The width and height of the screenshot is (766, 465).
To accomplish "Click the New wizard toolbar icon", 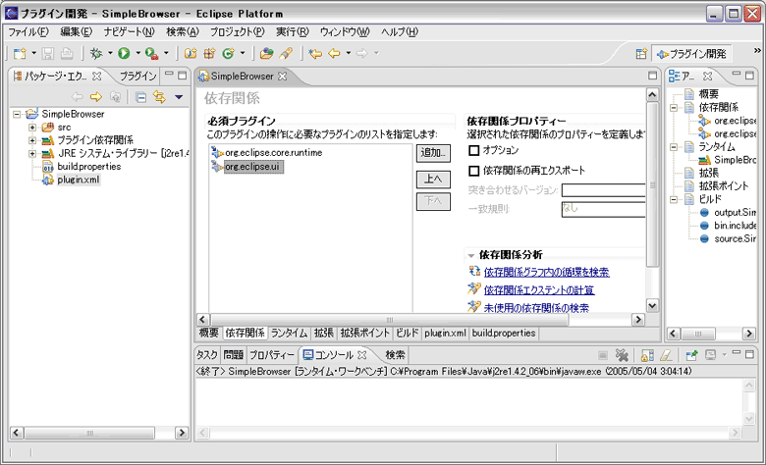I will click(x=20, y=53).
